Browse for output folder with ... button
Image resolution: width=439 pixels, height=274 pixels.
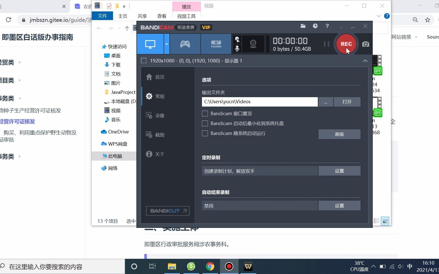[326, 102]
